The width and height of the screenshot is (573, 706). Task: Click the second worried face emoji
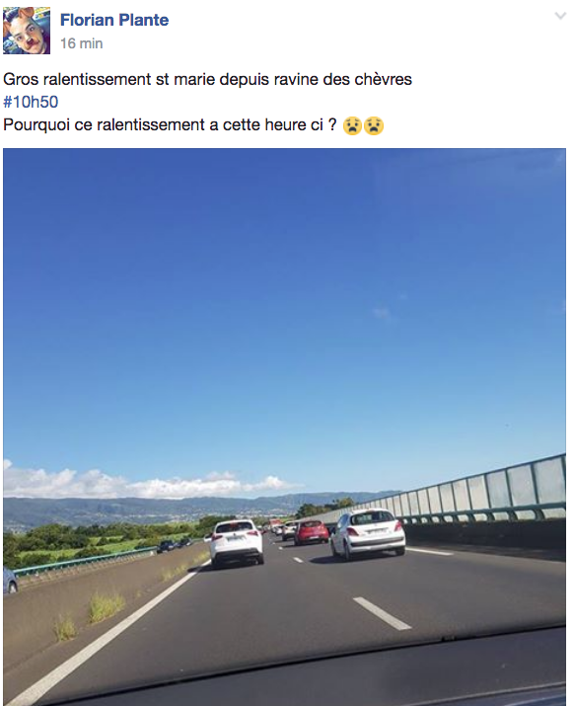[x=374, y=125]
